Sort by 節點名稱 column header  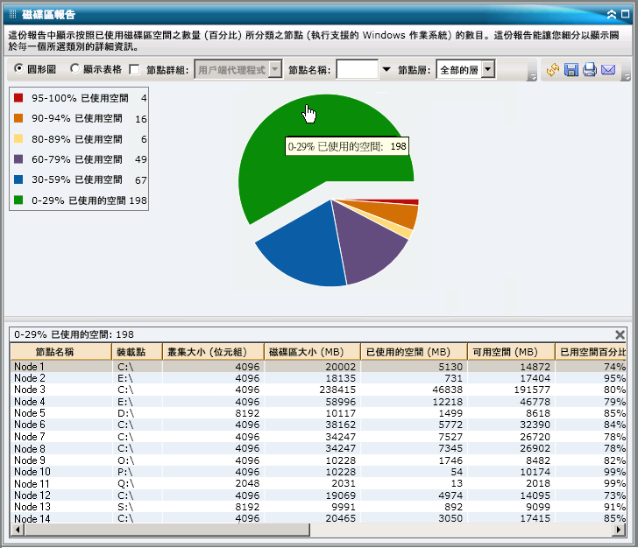tap(61, 351)
